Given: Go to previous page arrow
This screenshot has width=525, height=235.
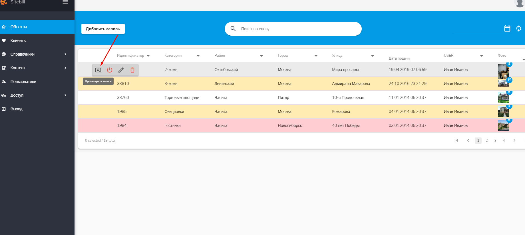Looking at the screenshot, I should 468,140.
